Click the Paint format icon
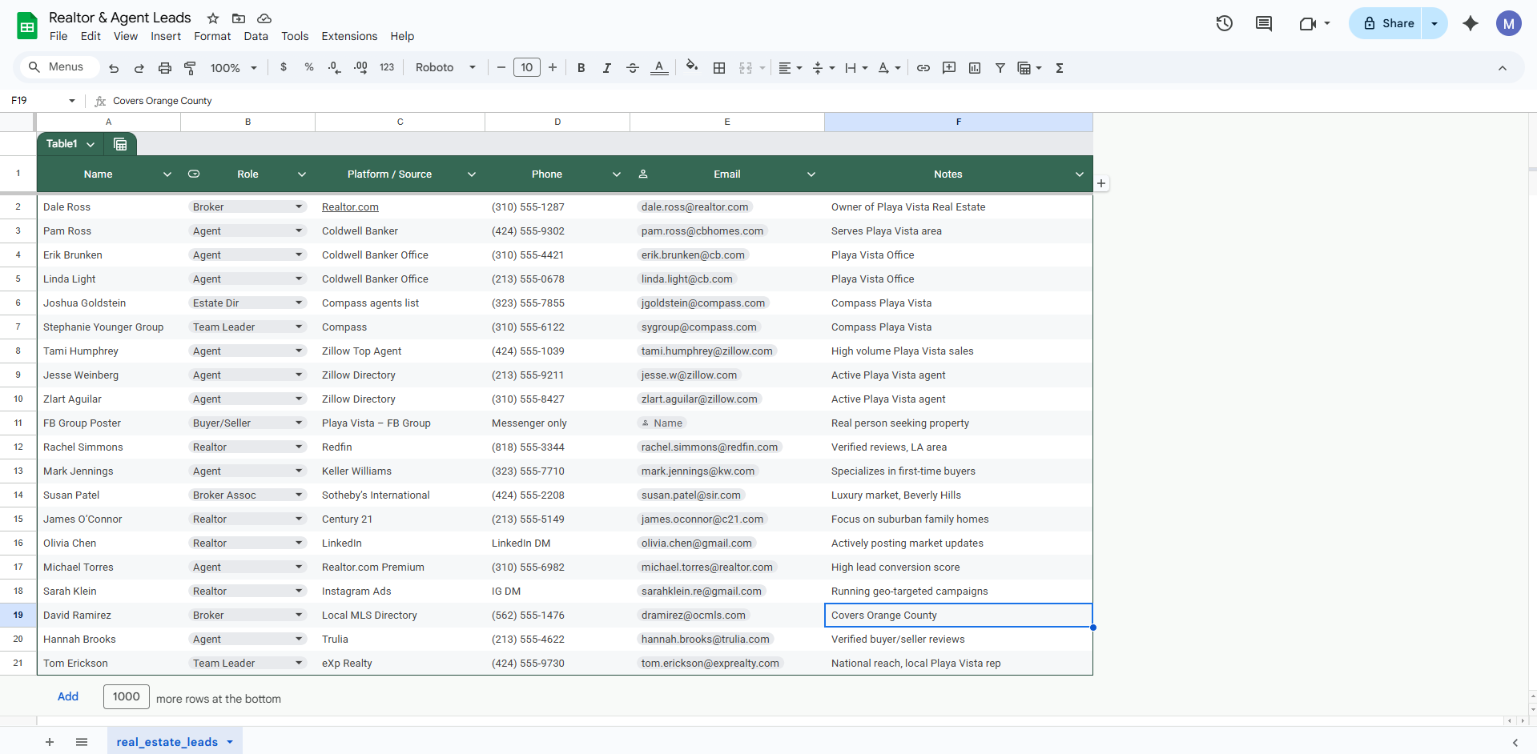1537x754 pixels. [x=190, y=68]
